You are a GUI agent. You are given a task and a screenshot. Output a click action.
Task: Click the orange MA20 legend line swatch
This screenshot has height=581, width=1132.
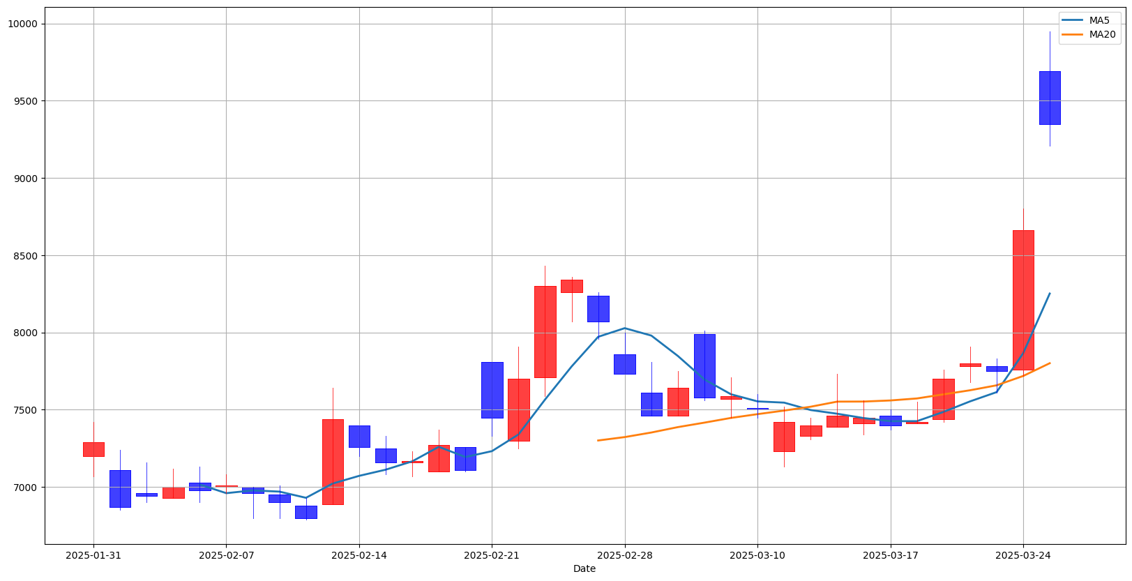coord(1073,34)
